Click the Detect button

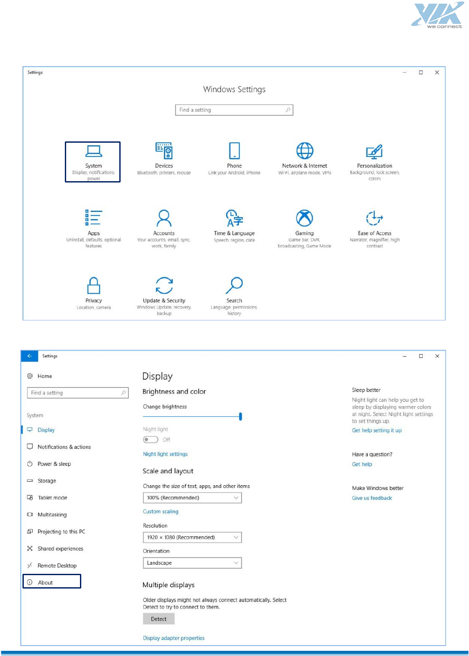(159, 619)
